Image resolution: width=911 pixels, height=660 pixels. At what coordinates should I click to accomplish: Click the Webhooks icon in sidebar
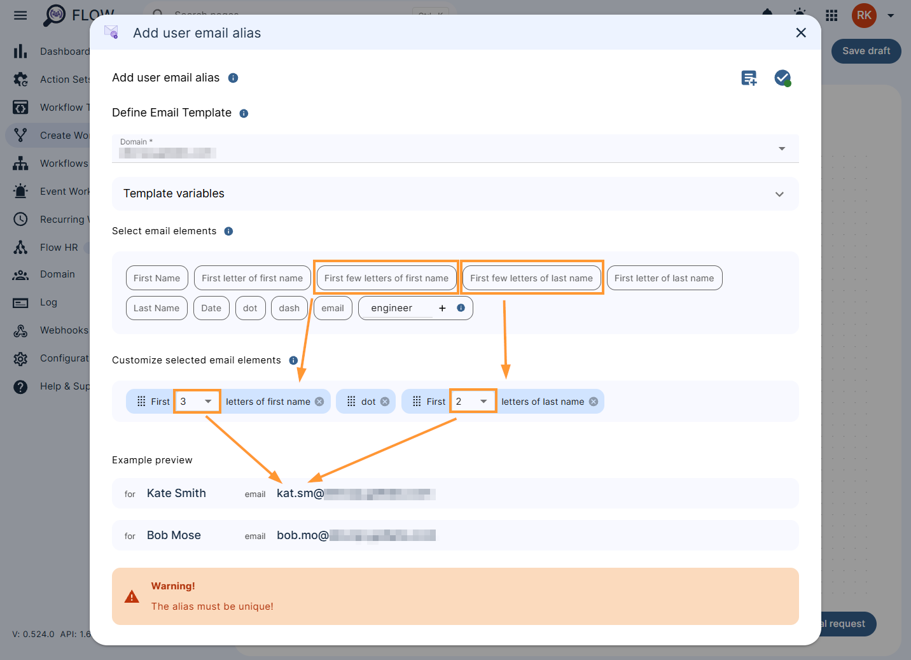[x=20, y=330]
